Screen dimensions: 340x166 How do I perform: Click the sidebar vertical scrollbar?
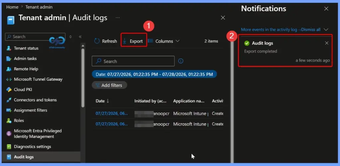[x=83, y=78]
